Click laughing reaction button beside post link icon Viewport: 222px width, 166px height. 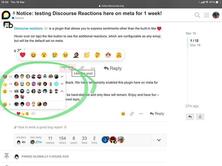pyautogui.click(x=123, y=114)
